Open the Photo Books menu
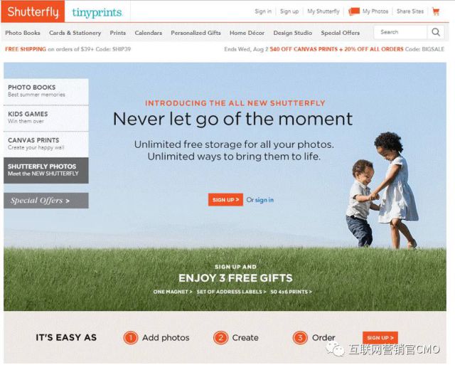 (x=23, y=33)
